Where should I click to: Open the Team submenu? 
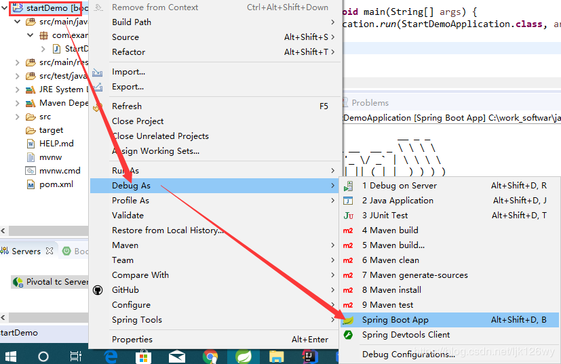click(x=214, y=260)
